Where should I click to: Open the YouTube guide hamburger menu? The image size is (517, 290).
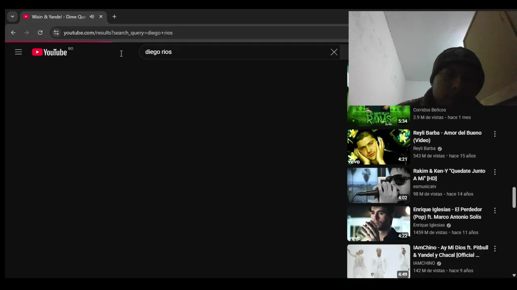[18, 52]
